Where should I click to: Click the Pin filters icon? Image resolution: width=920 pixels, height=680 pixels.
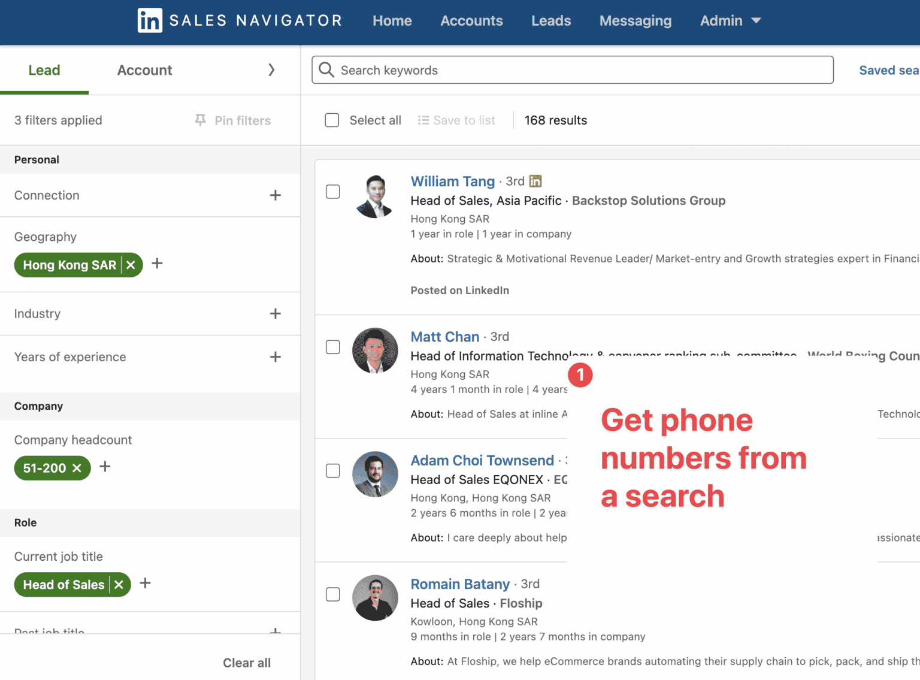pyautogui.click(x=201, y=120)
